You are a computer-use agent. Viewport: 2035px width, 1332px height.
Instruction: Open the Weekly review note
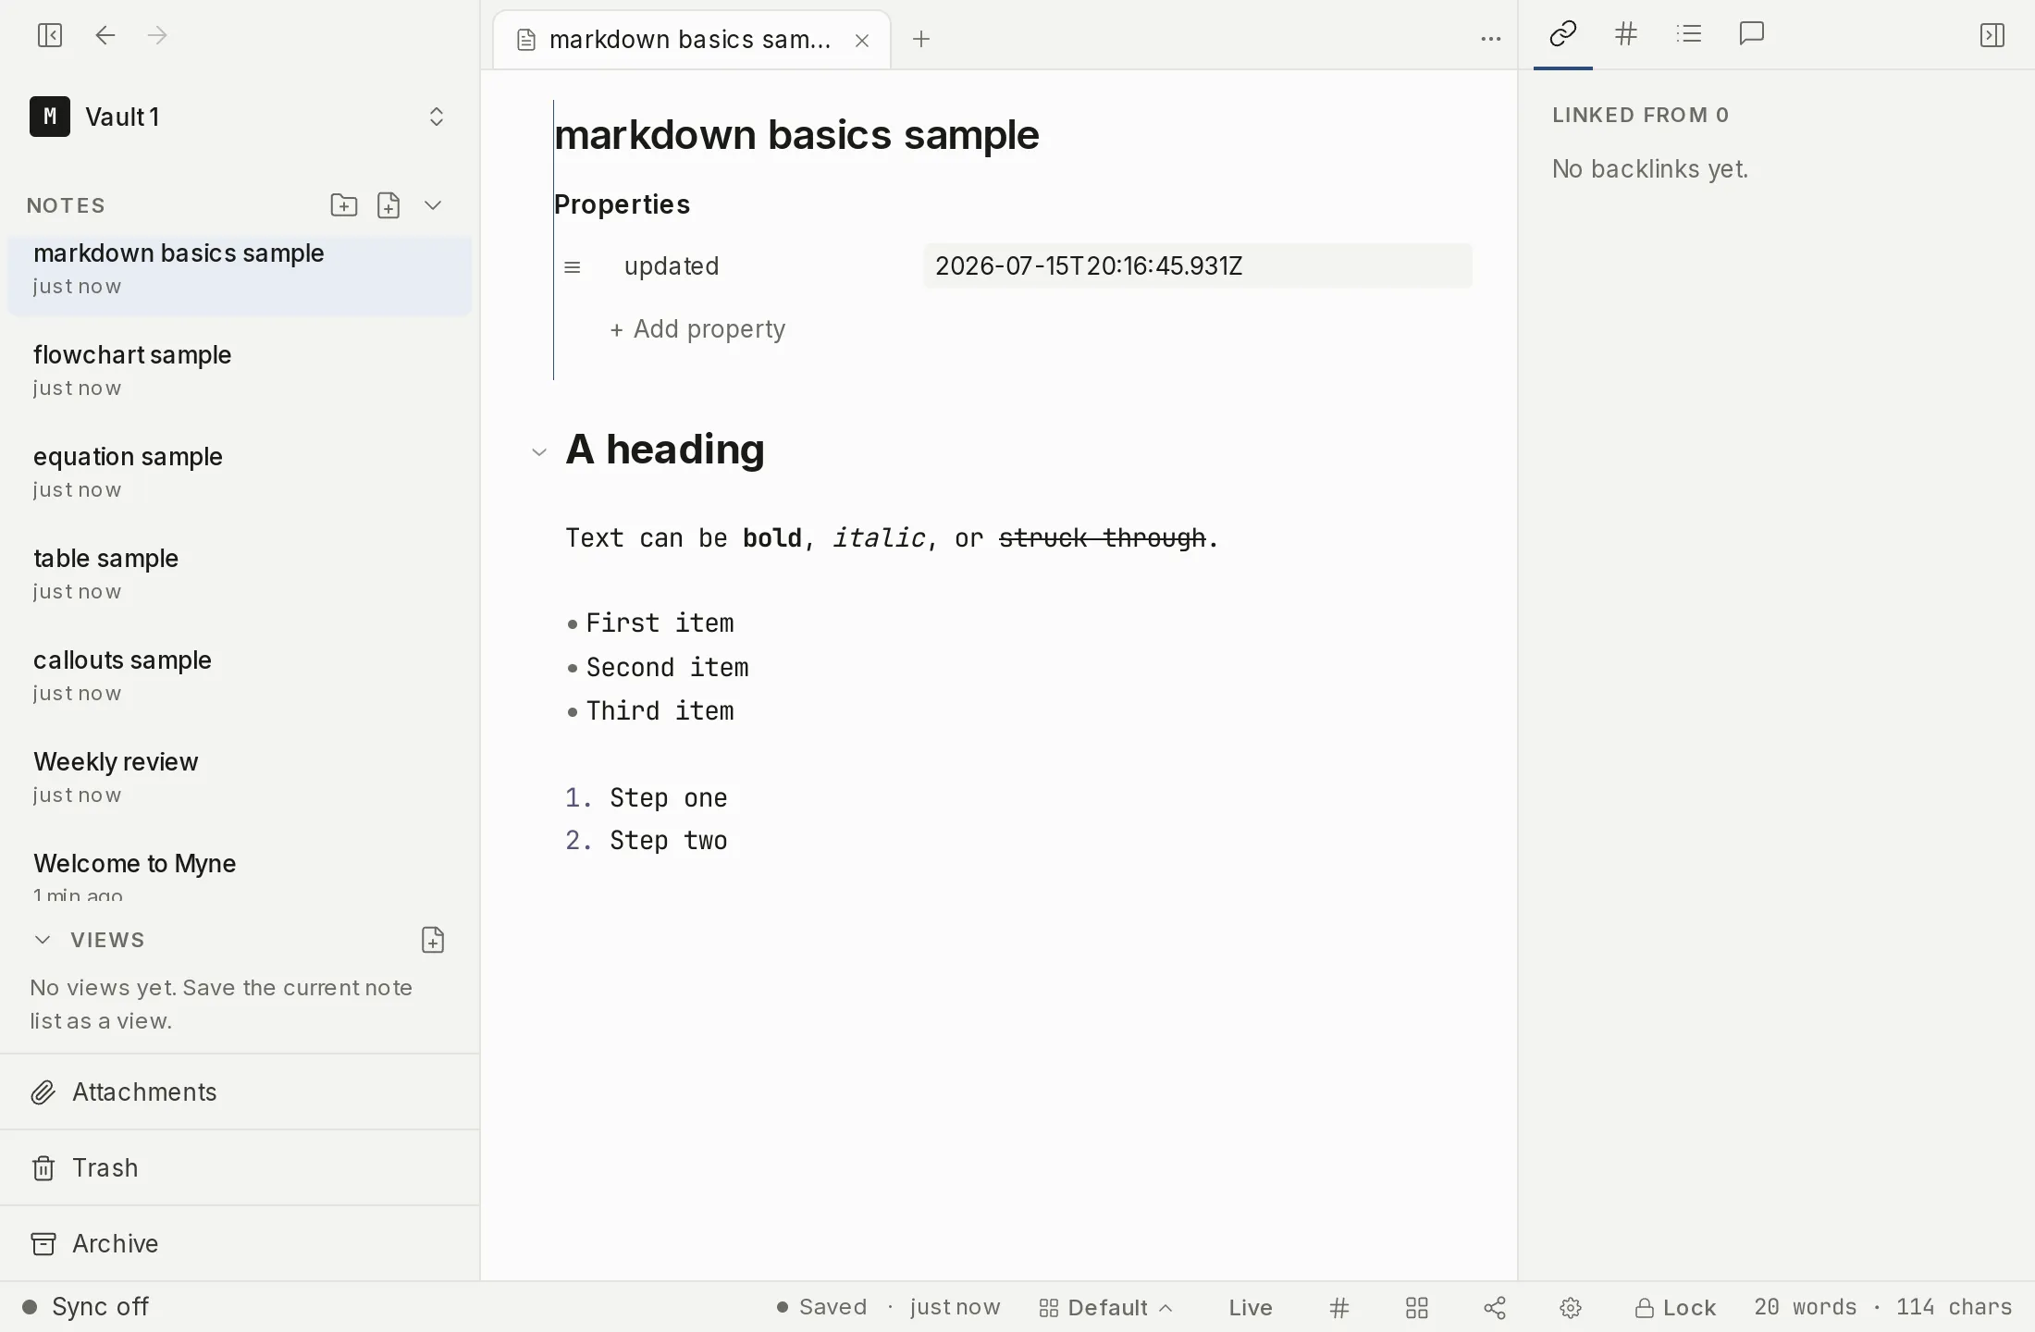[x=240, y=777]
